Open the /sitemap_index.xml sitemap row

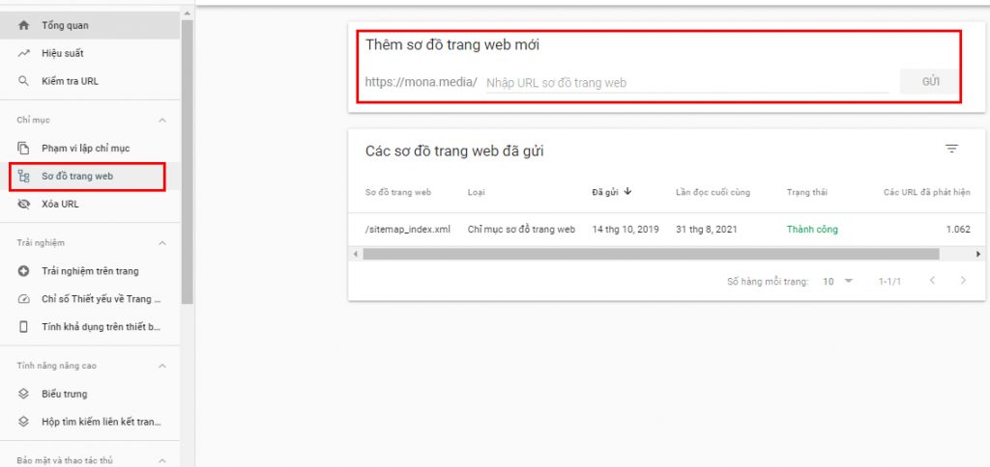click(x=407, y=229)
